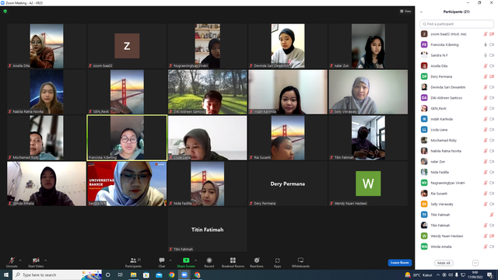Open the Participants panel icon
498x280 pixels.
[133, 261]
